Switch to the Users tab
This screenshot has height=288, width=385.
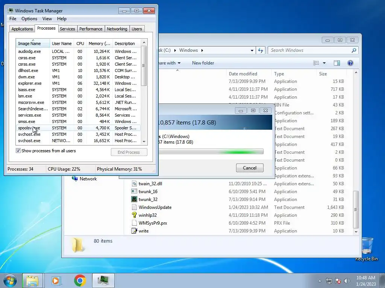point(137,29)
